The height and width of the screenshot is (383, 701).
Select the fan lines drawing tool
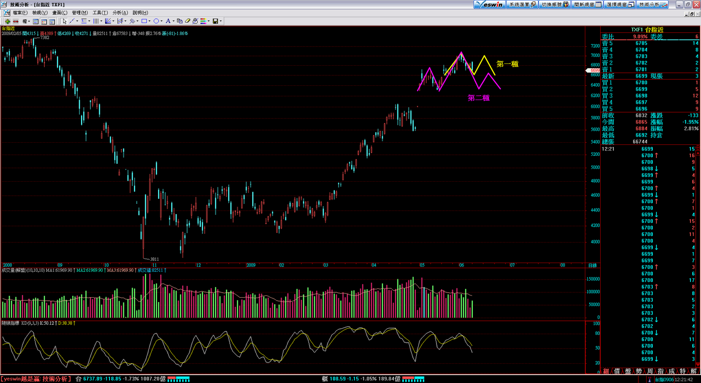point(108,21)
